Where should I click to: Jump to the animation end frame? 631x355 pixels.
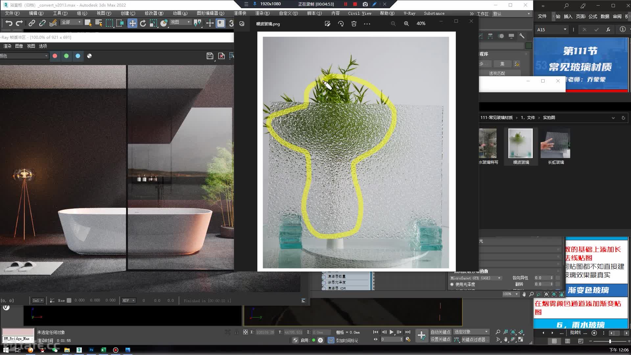point(408,332)
